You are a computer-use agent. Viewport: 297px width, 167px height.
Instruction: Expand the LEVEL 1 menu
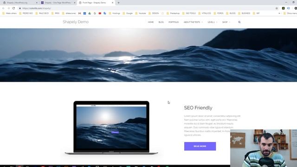213,22
